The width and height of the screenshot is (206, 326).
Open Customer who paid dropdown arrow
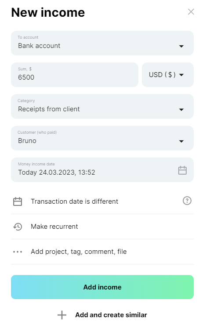[x=181, y=141]
